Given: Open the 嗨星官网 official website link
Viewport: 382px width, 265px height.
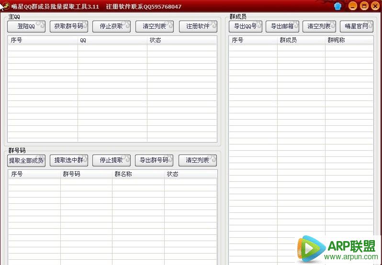Looking at the screenshot, I should click(357, 26).
